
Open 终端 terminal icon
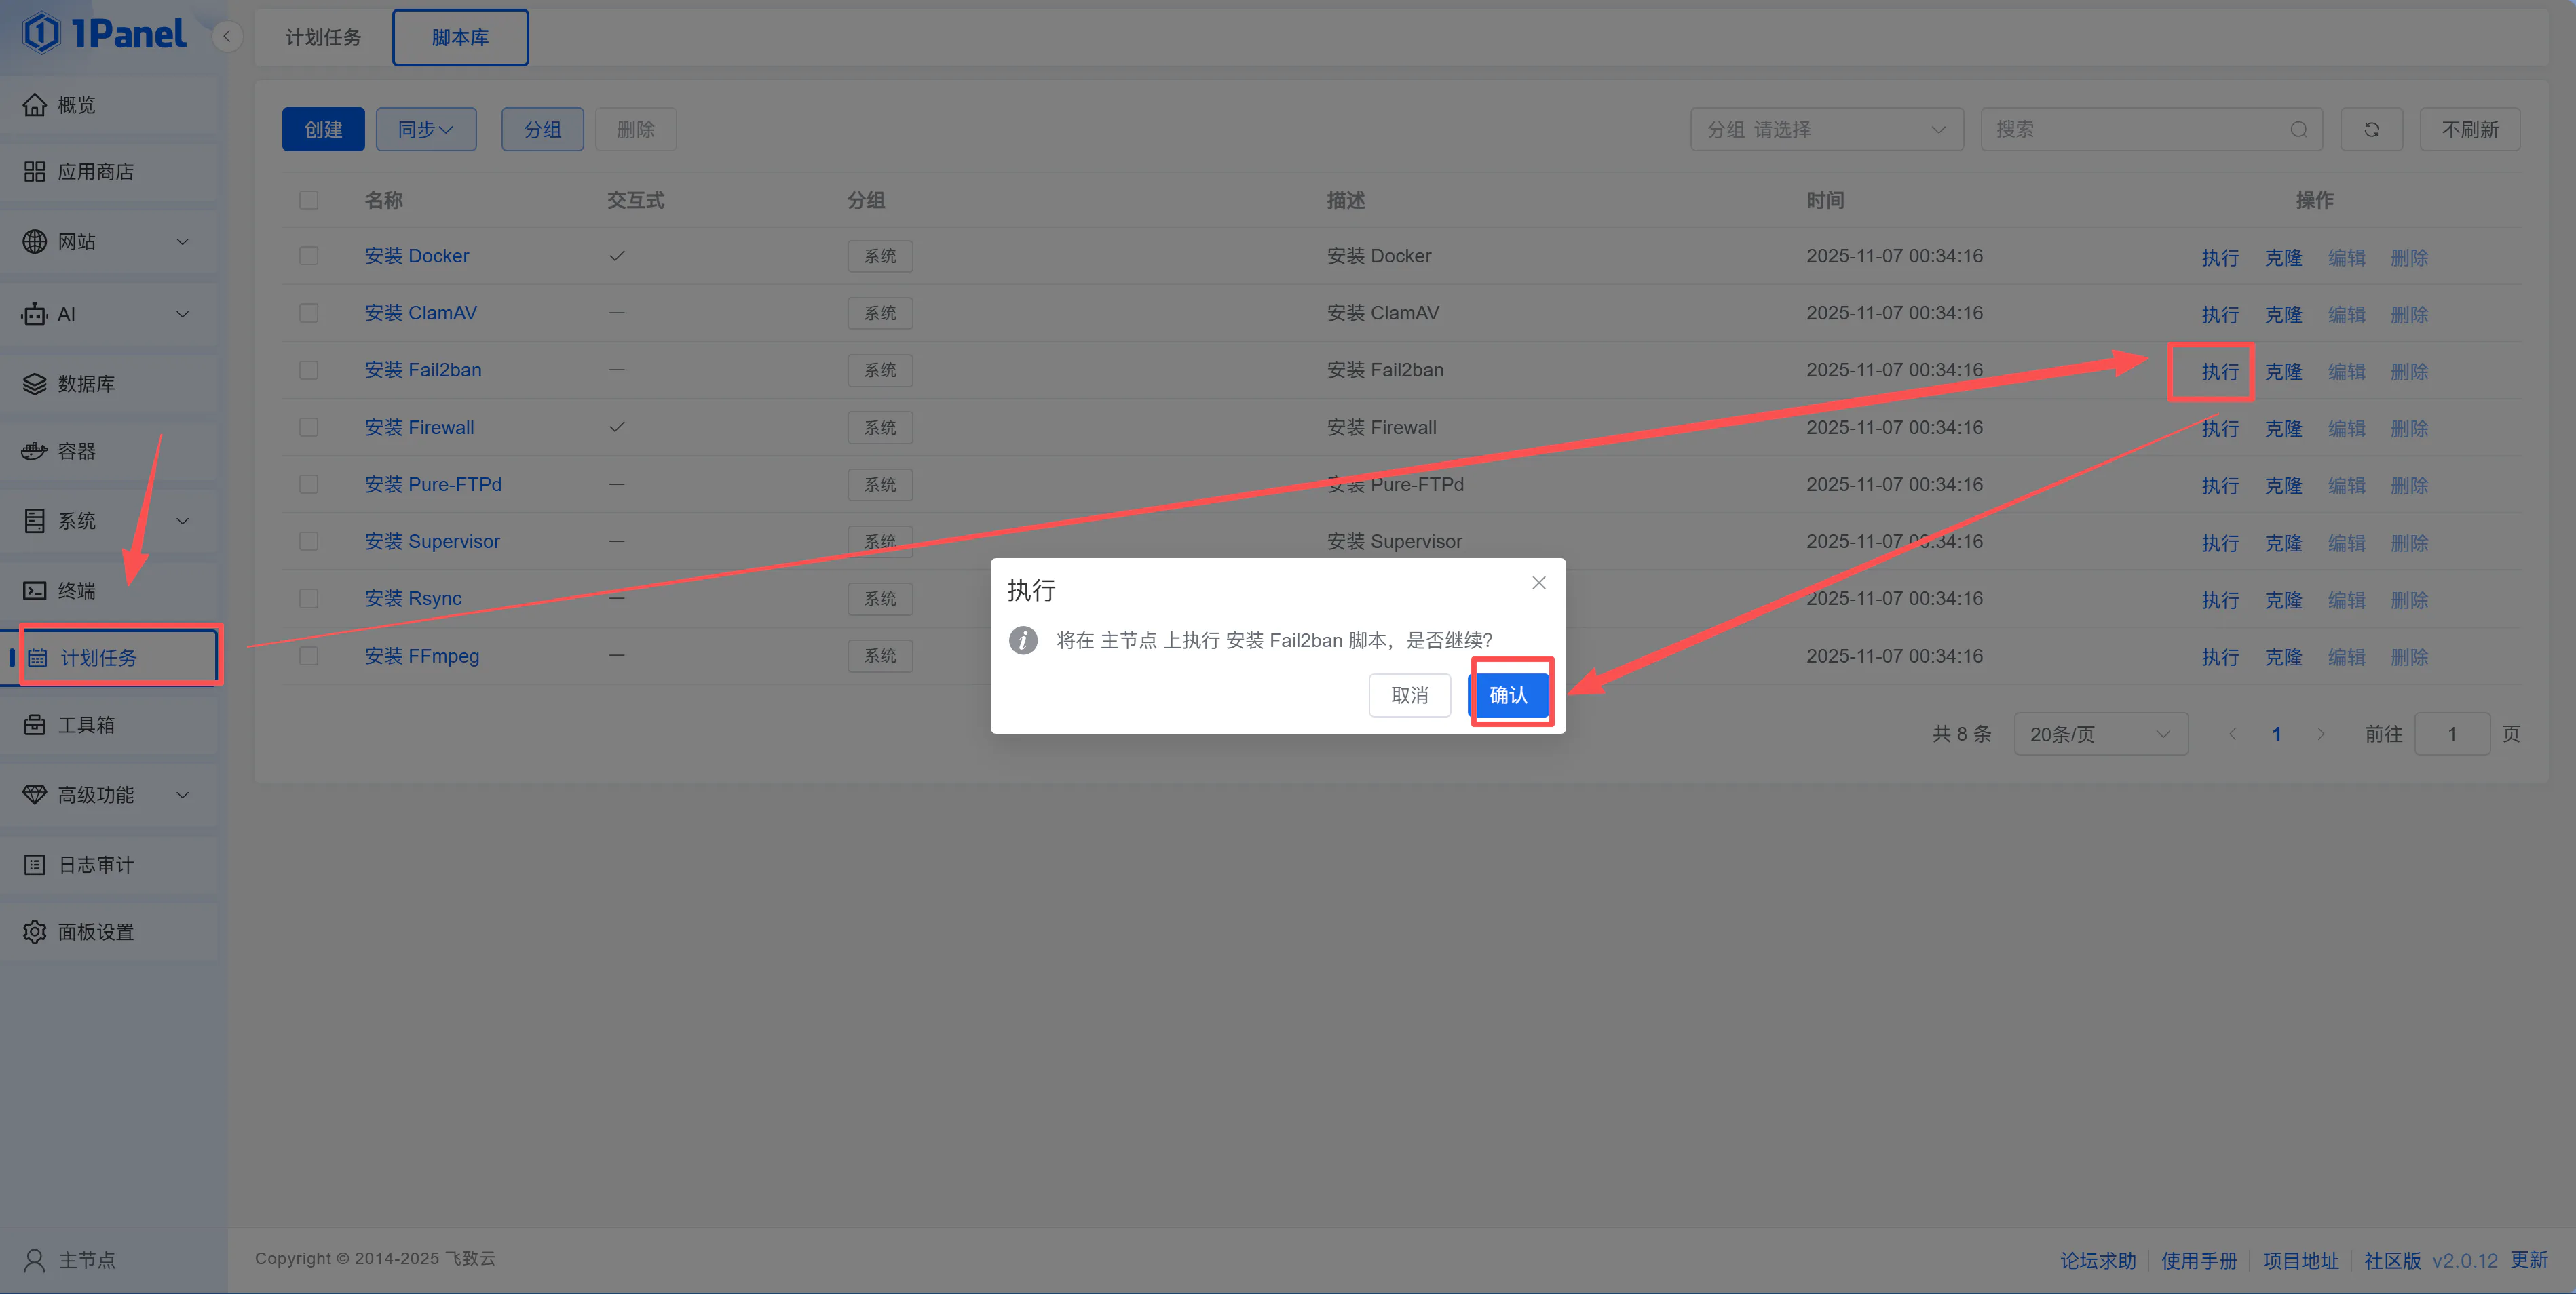coord(35,591)
